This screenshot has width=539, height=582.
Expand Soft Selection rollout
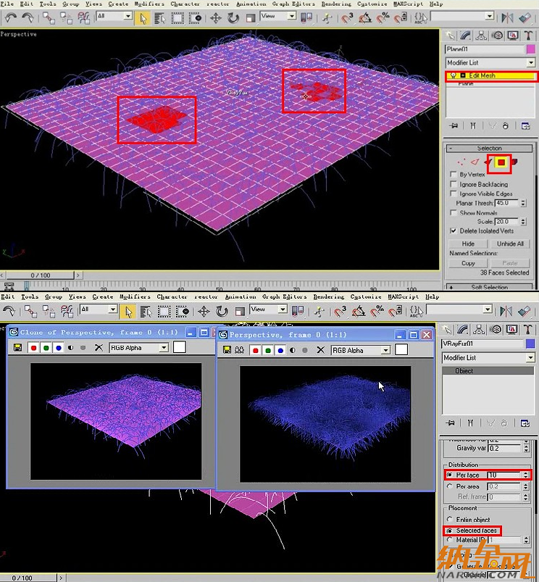489,287
